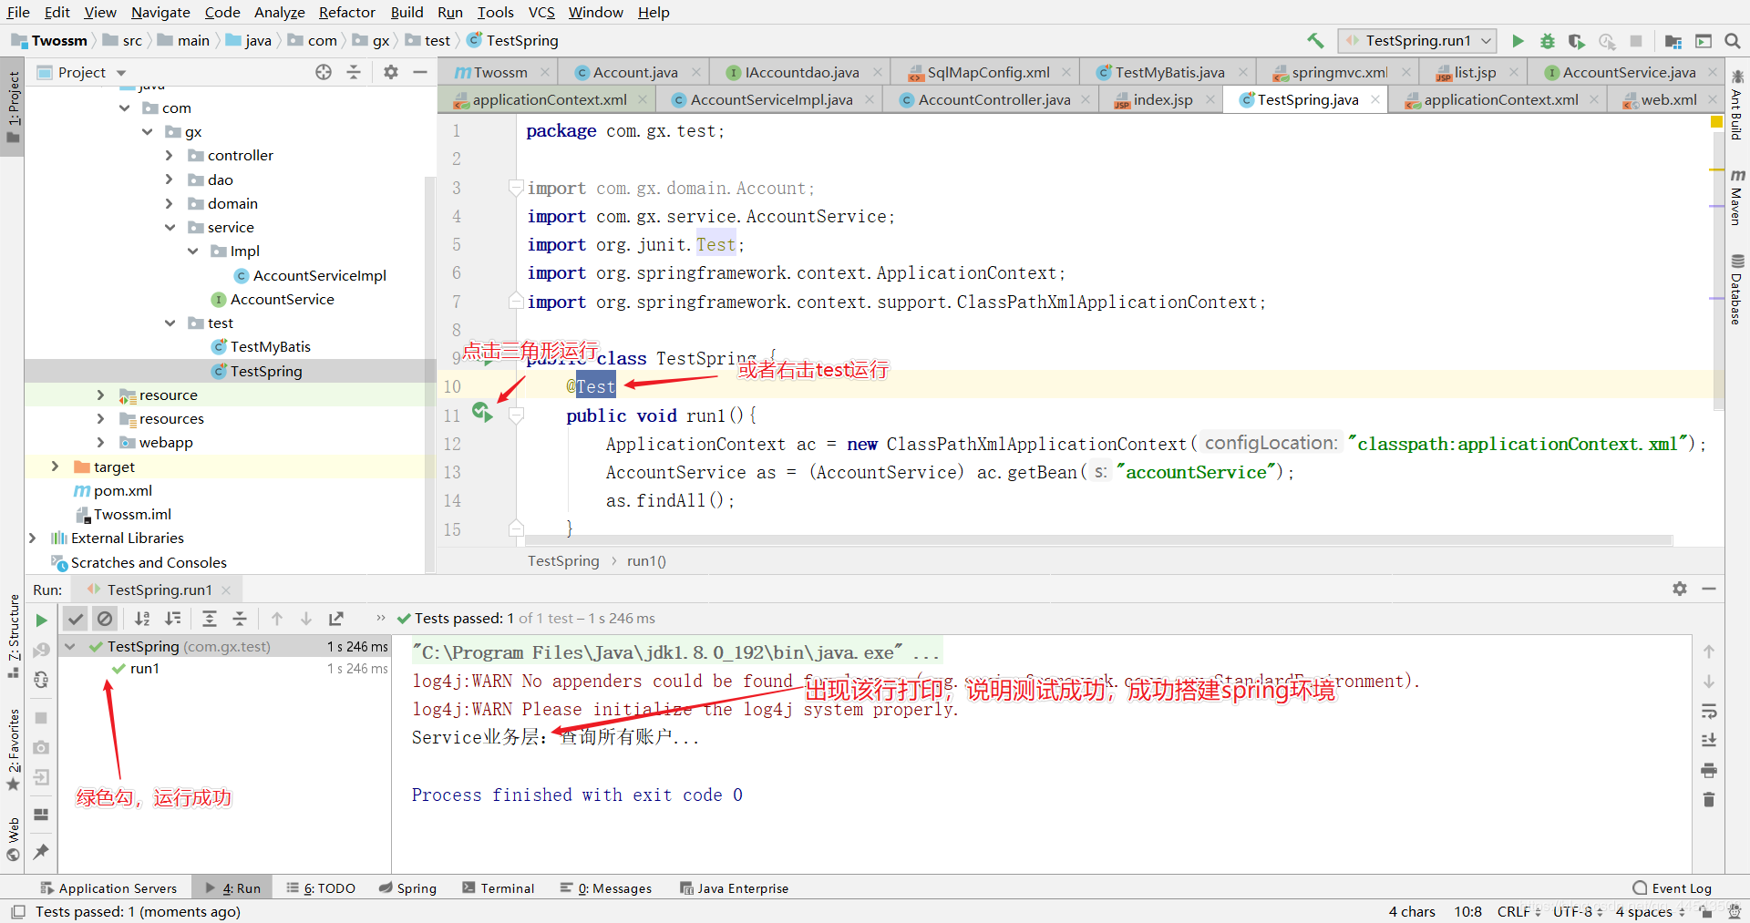Open Run panel settings gear
The width and height of the screenshot is (1750, 923).
[1679, 589]
